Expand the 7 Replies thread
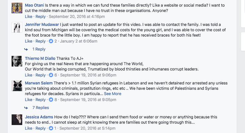 tap(41, 108)
